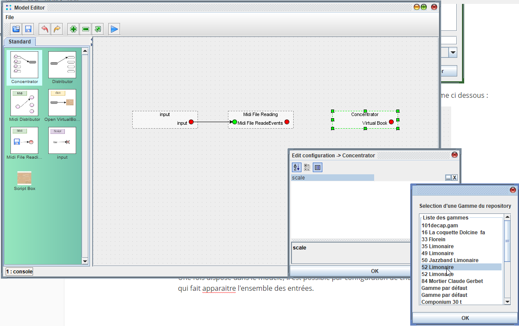
Task: Run the model with blue play button
Action: click(114, 29)
